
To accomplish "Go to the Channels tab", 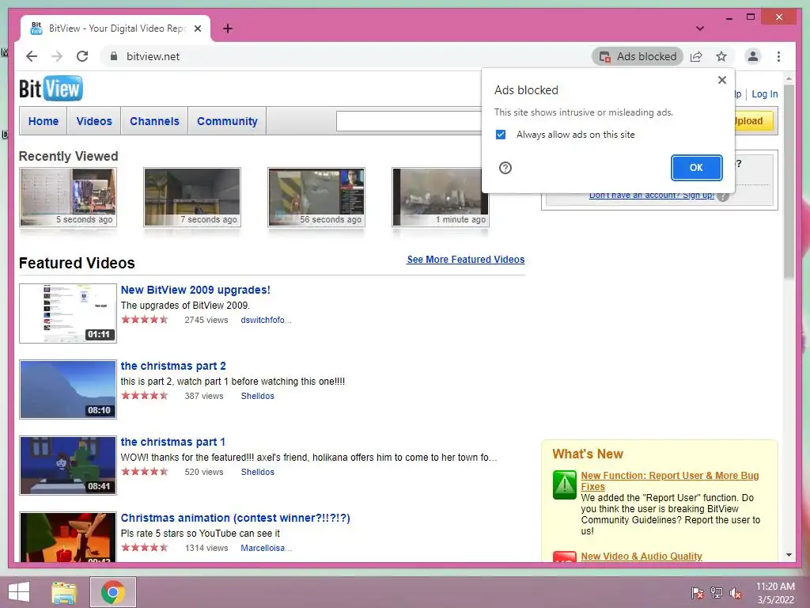I will tap(154, 121).
